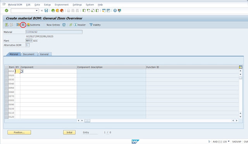The height and width of the screenshot is (144, 248).
Task: Open the Material BOM menu
Action: [15, 5]
